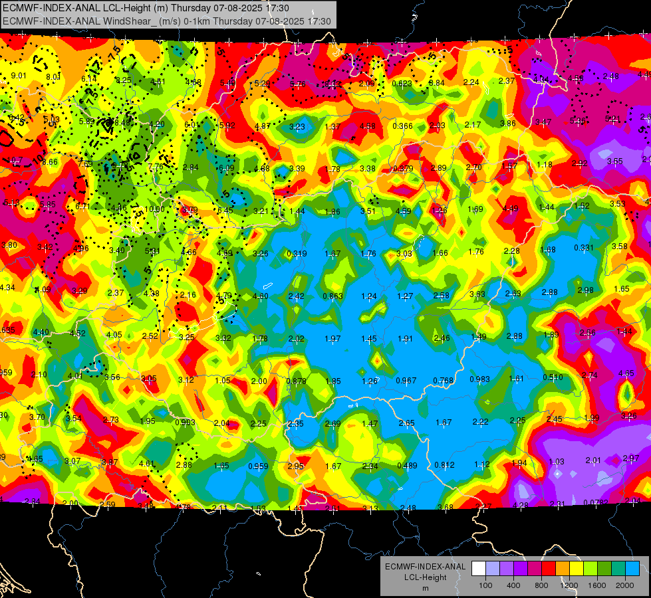Click legend label 'LCL-Height'
This screenshot has height=598, width=651.
click(425, 577)
